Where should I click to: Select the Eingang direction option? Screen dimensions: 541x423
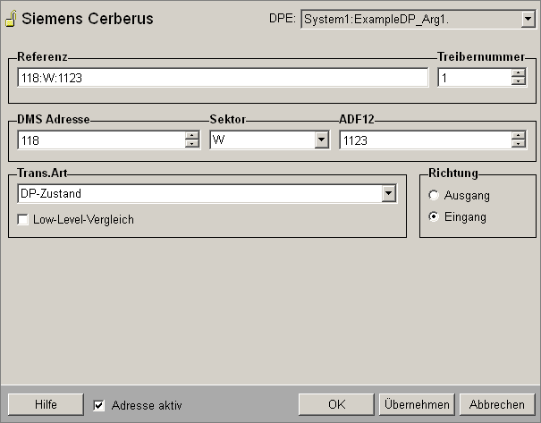tap(434, 216)
